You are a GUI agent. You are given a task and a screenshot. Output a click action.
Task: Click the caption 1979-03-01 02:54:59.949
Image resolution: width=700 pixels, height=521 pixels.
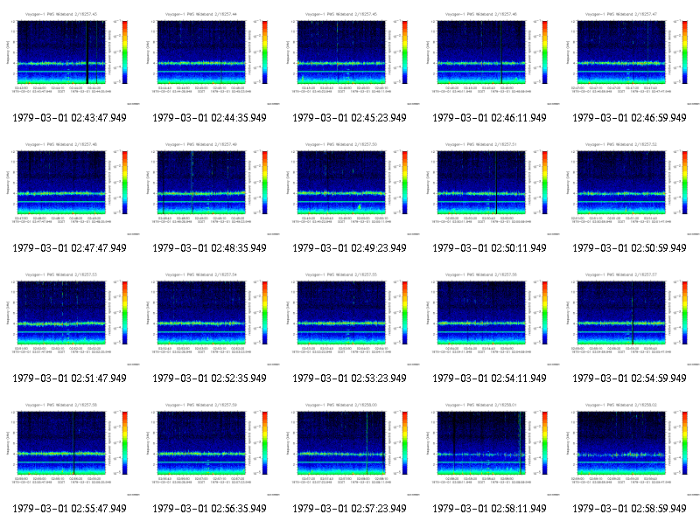pos(629,379)
